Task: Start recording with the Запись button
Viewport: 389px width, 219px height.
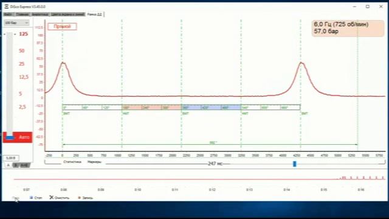Action: (85, 198)
